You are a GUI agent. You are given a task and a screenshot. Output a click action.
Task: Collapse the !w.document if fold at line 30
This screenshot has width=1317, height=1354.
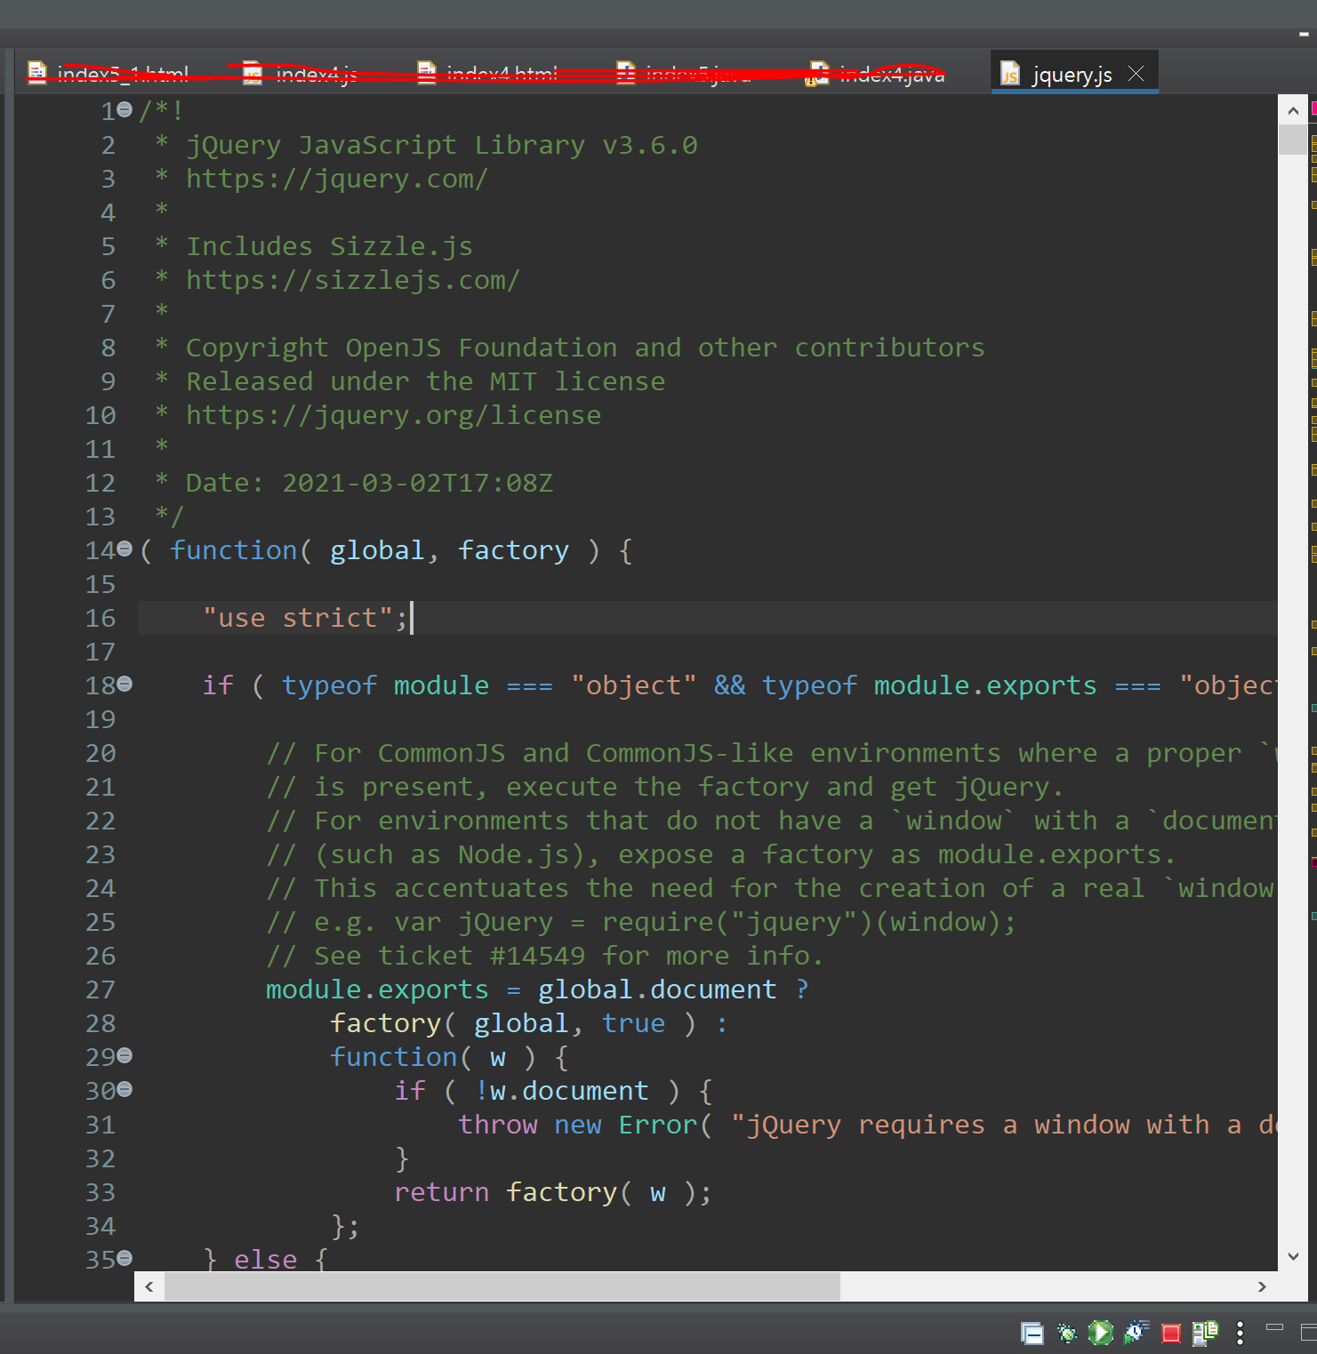[x=124, y=1089]
